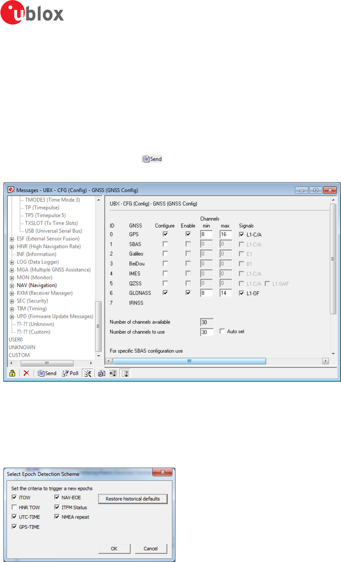Image resolution: width=341 pixels, height=562 pixels.
Task: Click the u-blox app icon in the Messages title bar
Action: click(x=11, y=189)
